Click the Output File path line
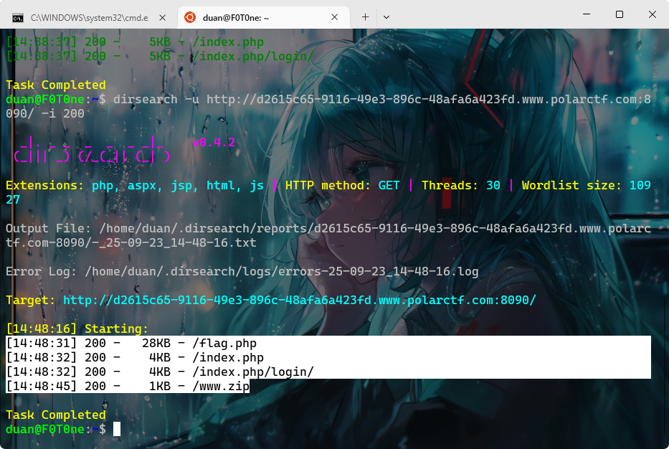Image resolution: width=669 pixels, height=449 pixels. pos(328,235)
